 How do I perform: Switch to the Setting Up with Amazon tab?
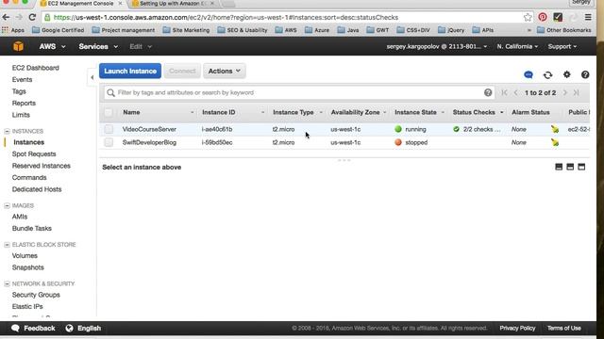coord(173,4)
